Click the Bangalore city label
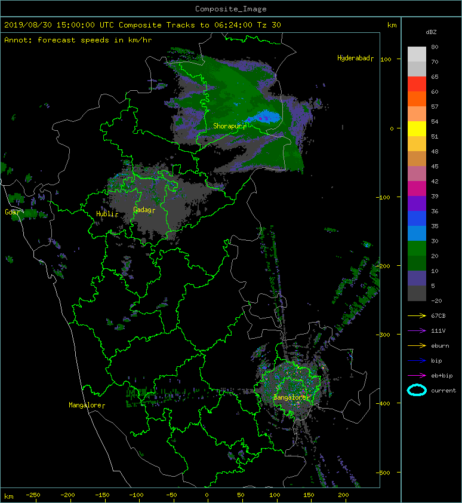This screenshot has width=462, height=503. (x=291, y=397)
